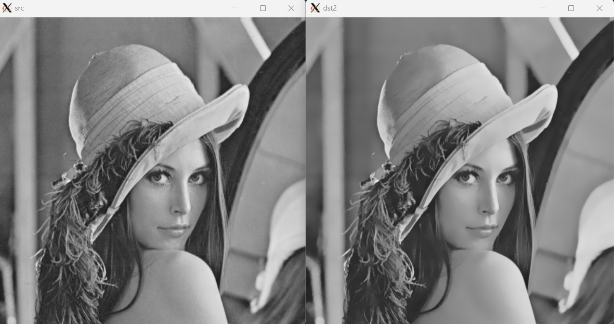
Task: Click the source image in src window
Action: tap(153, 171)
